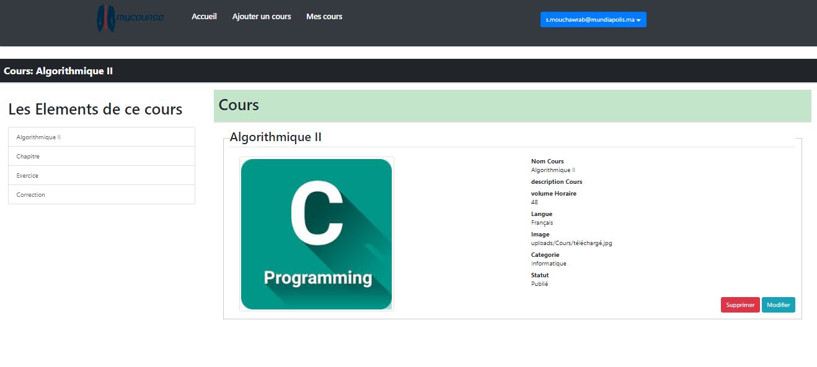The height and width of the screenshot is (367, 817).
Task: Click the C Programming course image
Action: [x=317, y=234]
